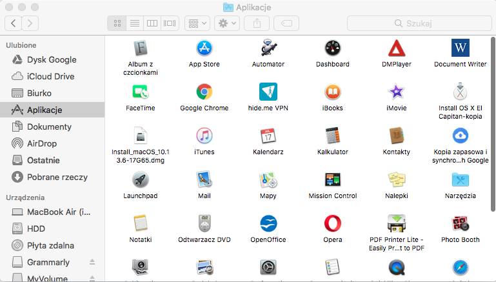Viewport: 496px width, 282px height.
Task: Open iTunes application icon
Action: (204, 136)
